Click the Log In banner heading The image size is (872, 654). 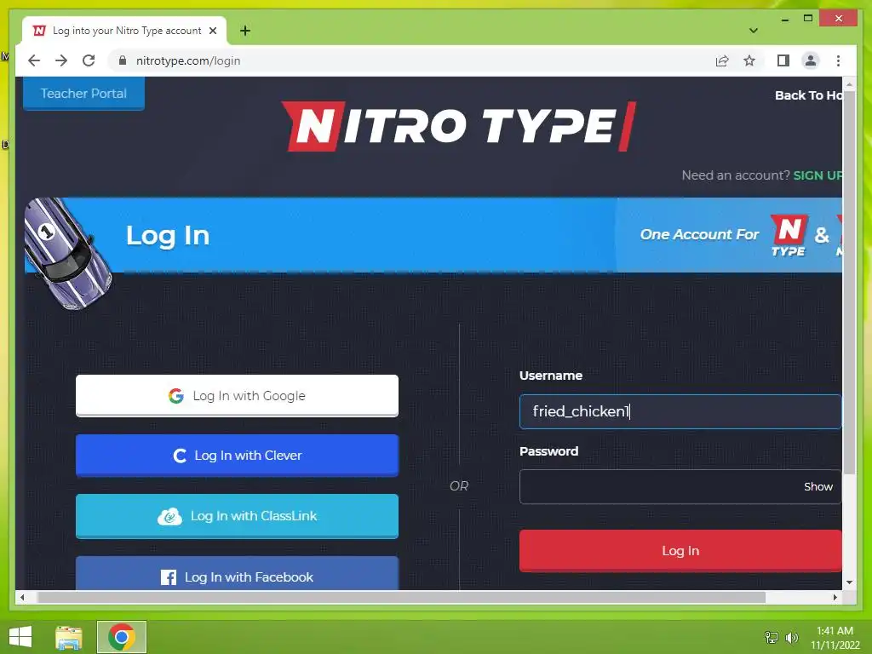point(168,235)
